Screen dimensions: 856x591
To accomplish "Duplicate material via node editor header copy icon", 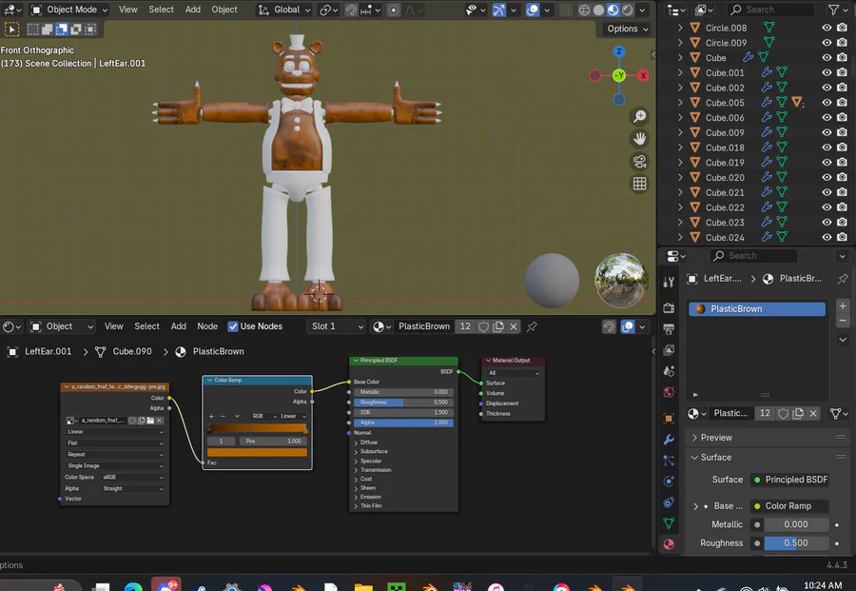I will point(498,326).
